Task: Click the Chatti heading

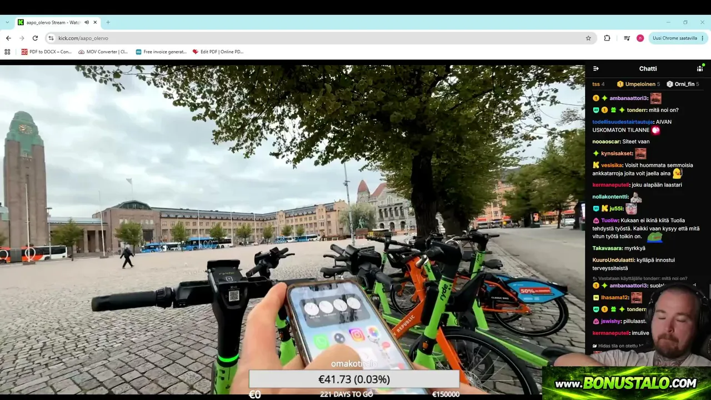Action: click(648, 69)
